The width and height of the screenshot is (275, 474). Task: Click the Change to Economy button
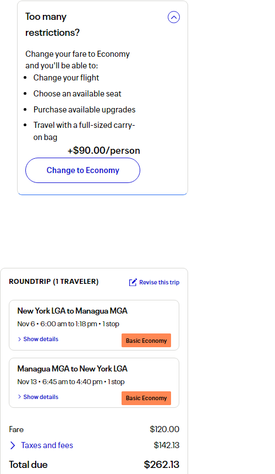pos(82,170)
